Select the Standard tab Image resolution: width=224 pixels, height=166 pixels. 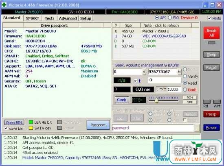[12, 18]
